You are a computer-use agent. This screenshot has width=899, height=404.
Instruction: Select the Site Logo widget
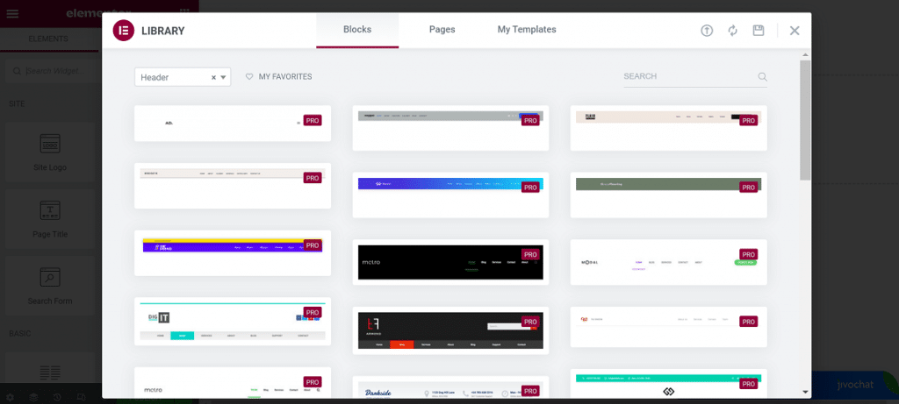50,152
